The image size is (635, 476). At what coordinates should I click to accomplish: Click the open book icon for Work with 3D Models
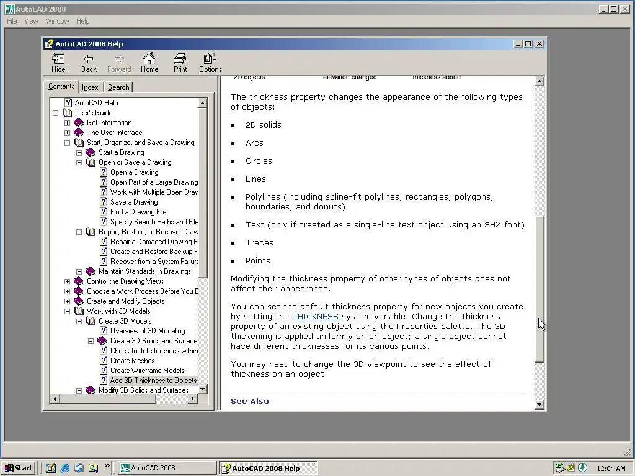click(x=79, y=311)
